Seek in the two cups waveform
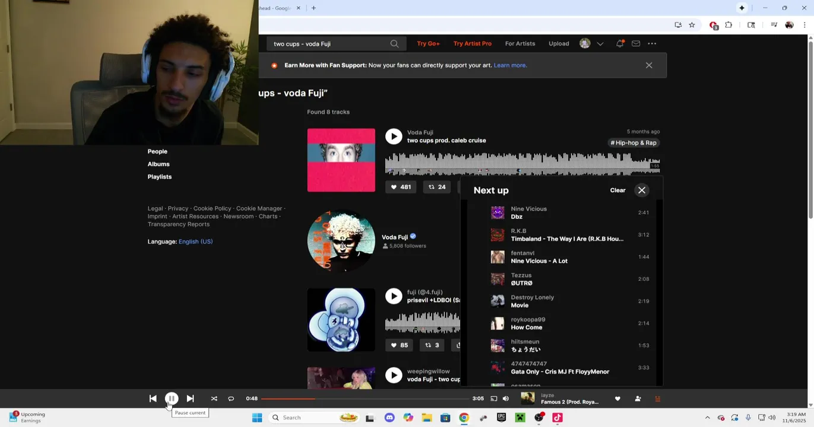Viewport: 814px width, 427px height. coord(522,164)
